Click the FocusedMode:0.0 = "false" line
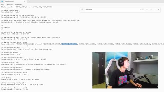Screen dimensions: 164x92 tap(11, 12)
